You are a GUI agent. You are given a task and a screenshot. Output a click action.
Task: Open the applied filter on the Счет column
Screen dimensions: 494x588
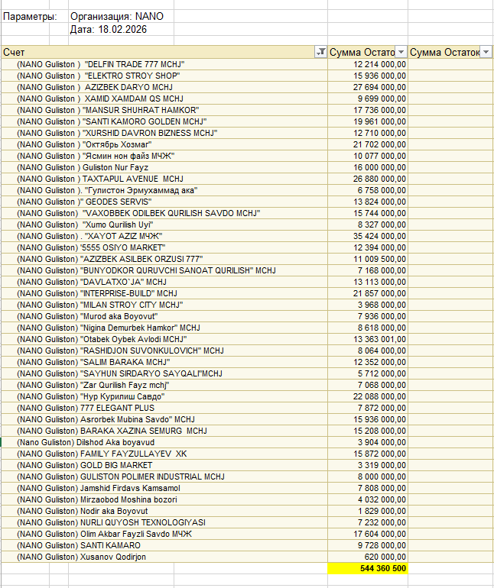coord(320,52)
